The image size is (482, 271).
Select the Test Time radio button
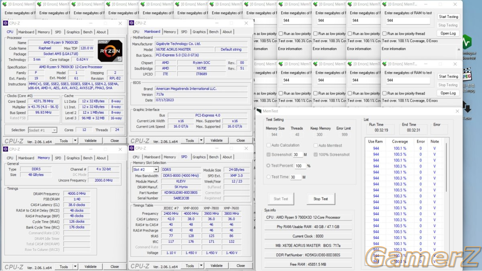[269, 177]
